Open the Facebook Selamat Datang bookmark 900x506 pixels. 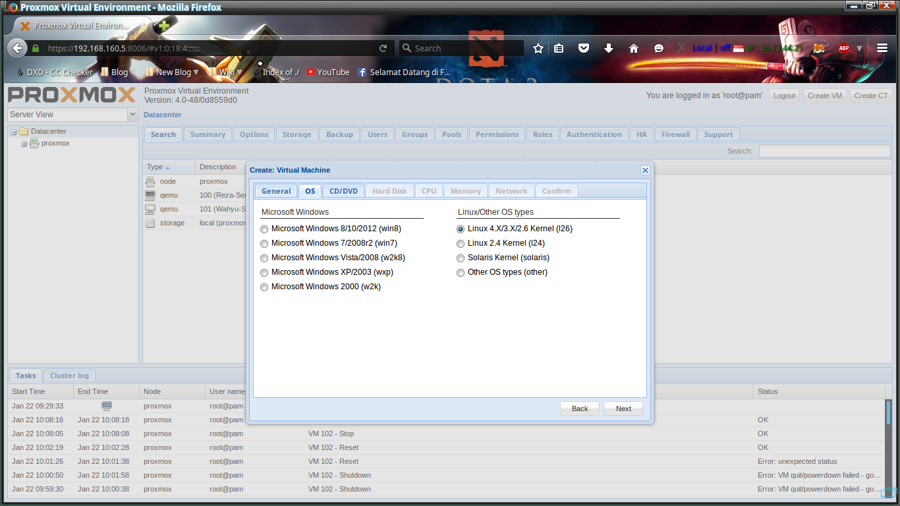point(405,72)
